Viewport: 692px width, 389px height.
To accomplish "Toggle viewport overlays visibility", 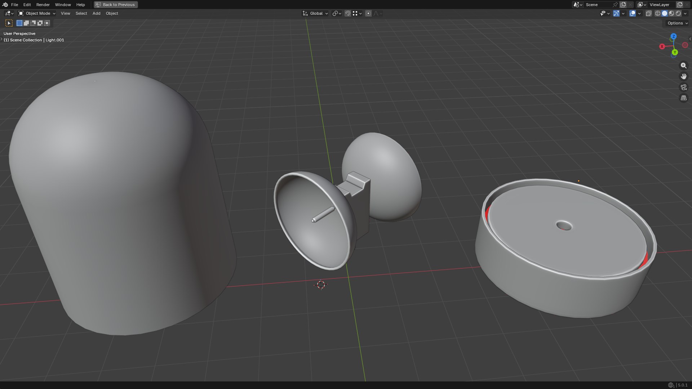I will tap(632, 13).
